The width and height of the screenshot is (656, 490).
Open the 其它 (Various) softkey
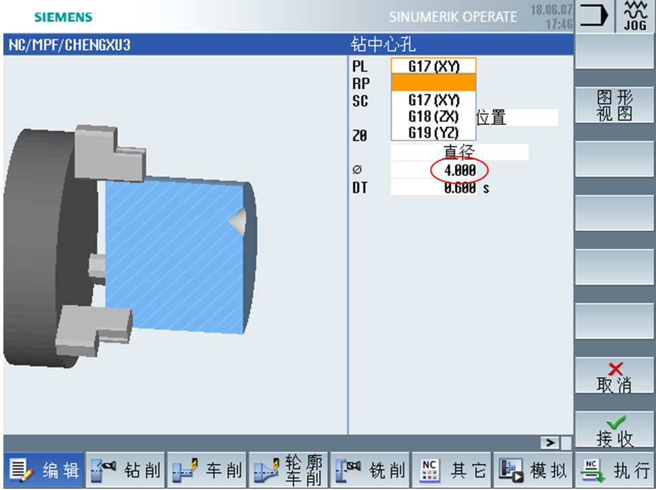click(x=452, y=471)
